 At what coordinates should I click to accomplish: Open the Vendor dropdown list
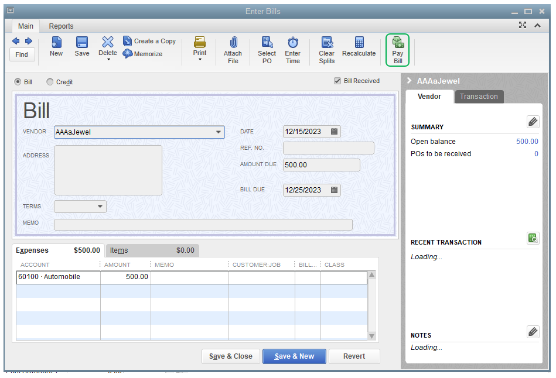[x=219, y=132]
